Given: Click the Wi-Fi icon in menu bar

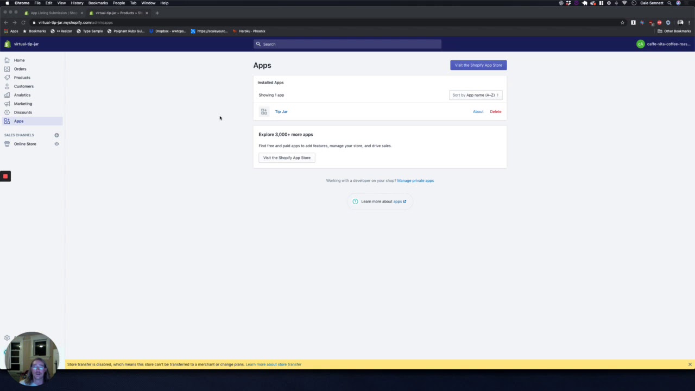Looking at the screenshot, I should pyautogui.click(x=624, y=3).
